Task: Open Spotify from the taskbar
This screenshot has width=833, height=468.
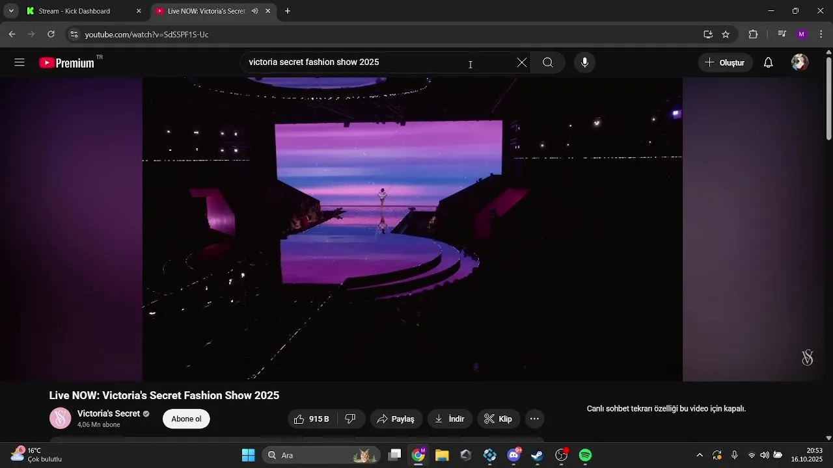Action: pos(585,455)
